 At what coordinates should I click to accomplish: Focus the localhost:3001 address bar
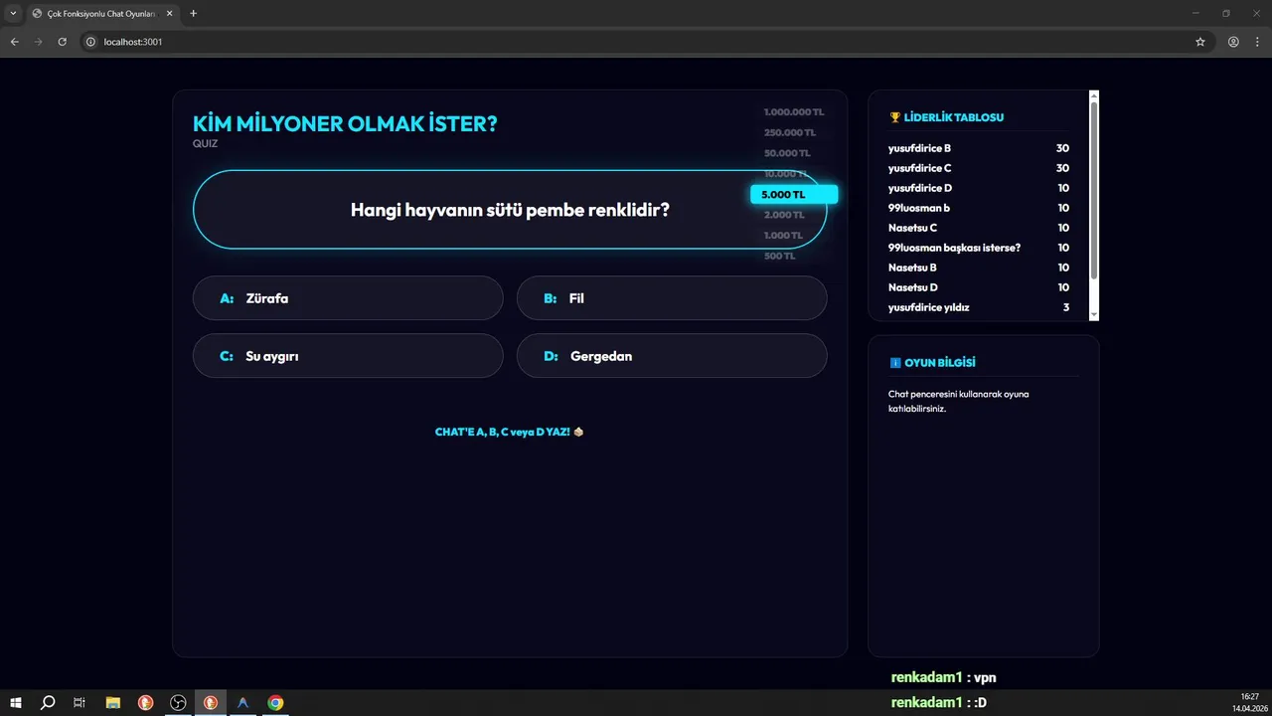pyautogui.click(x=636, y=42)
